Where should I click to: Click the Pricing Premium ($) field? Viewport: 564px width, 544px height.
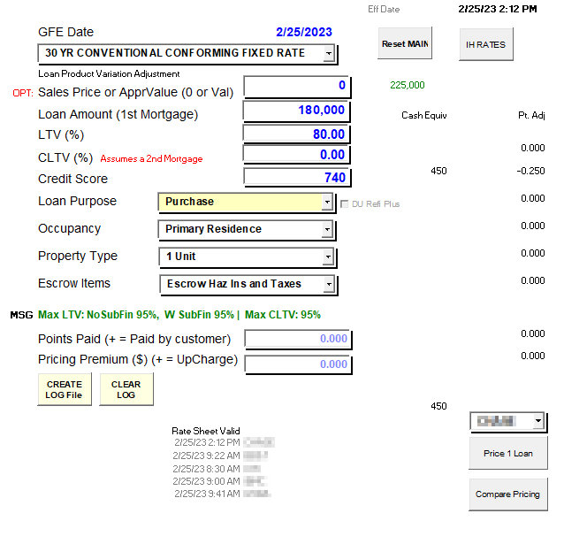(297, 364)
